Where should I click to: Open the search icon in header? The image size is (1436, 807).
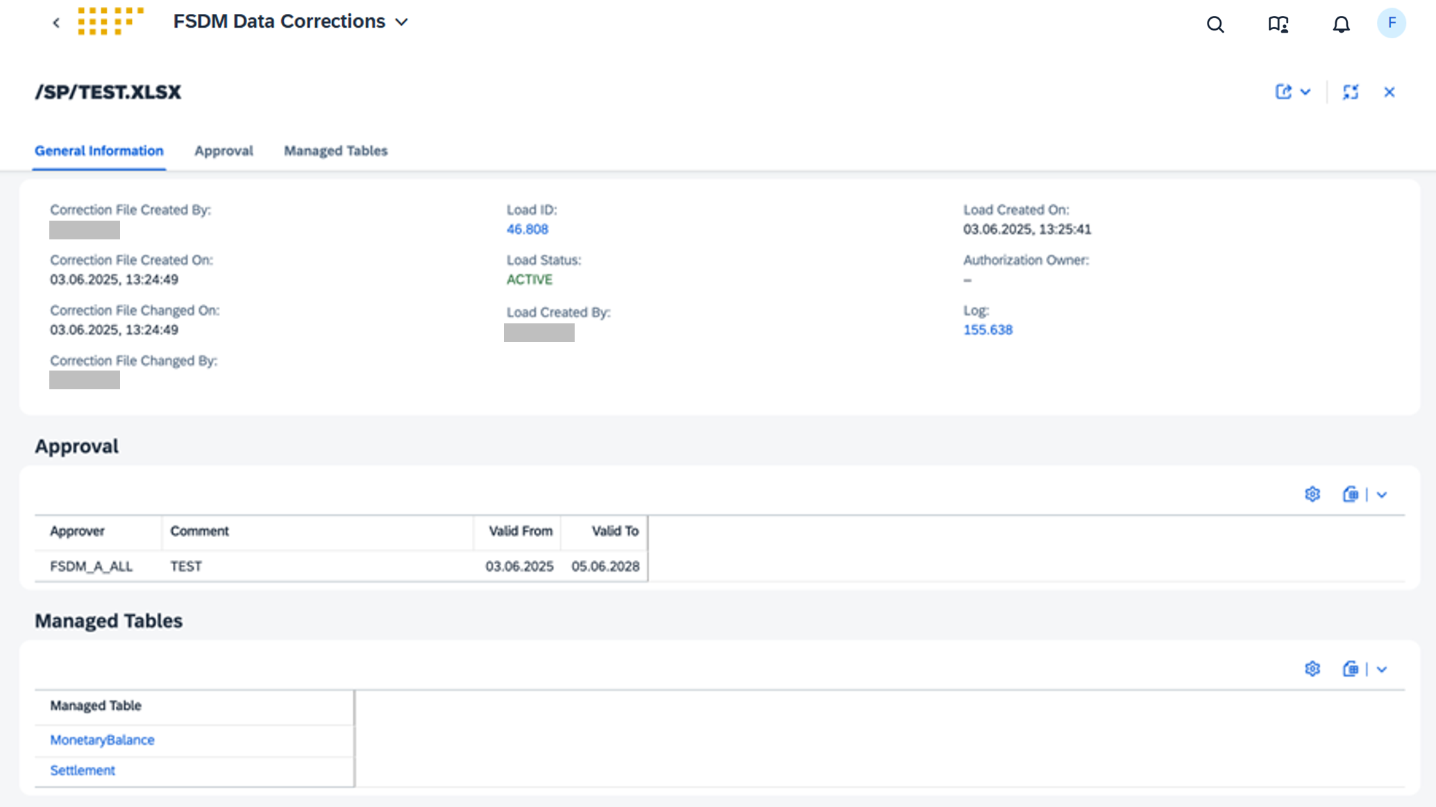[x=1215, y=25]
